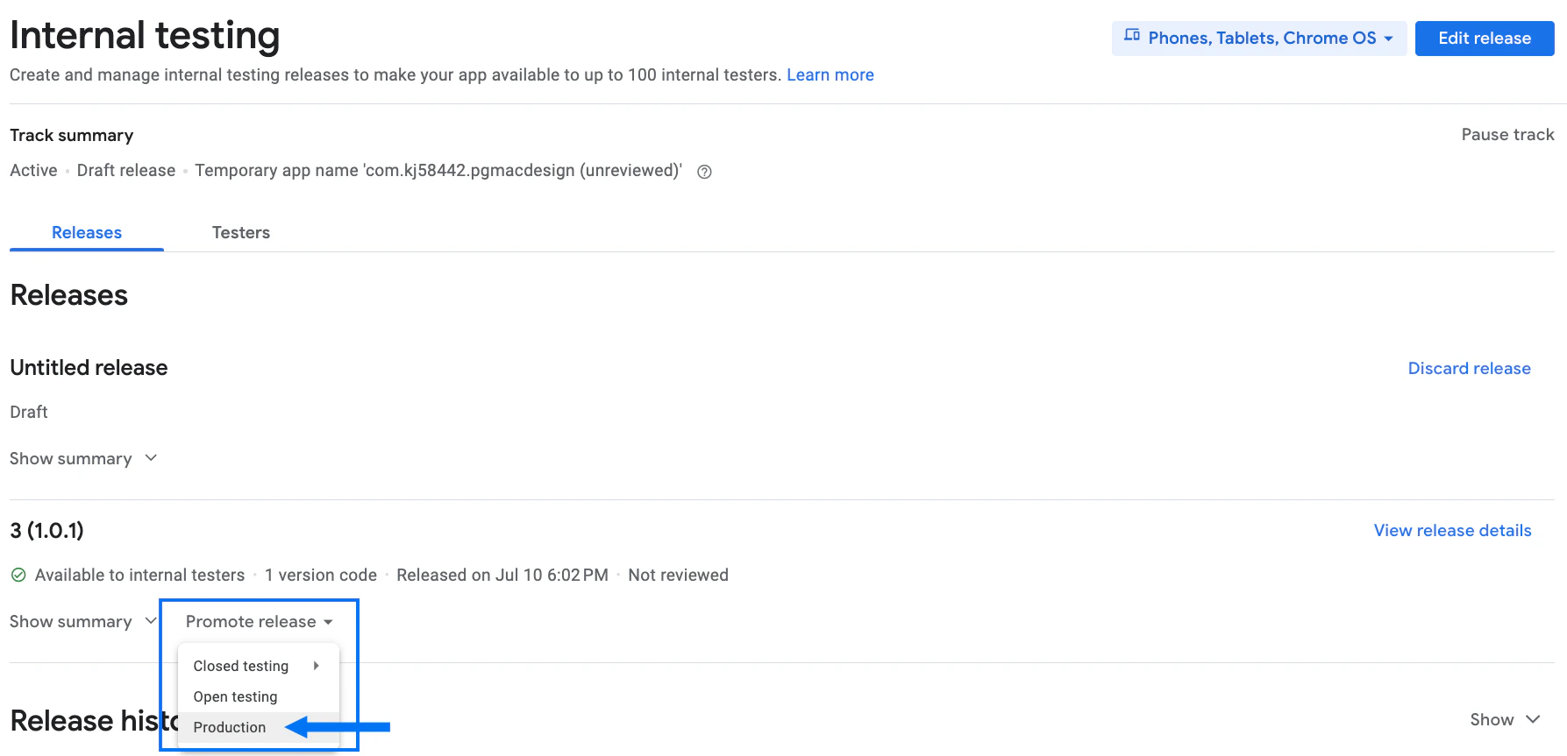The width and height of the screenshot is (1567, 756).
Task: Discard the Untitled release draft
Action: click(1469, 368)
